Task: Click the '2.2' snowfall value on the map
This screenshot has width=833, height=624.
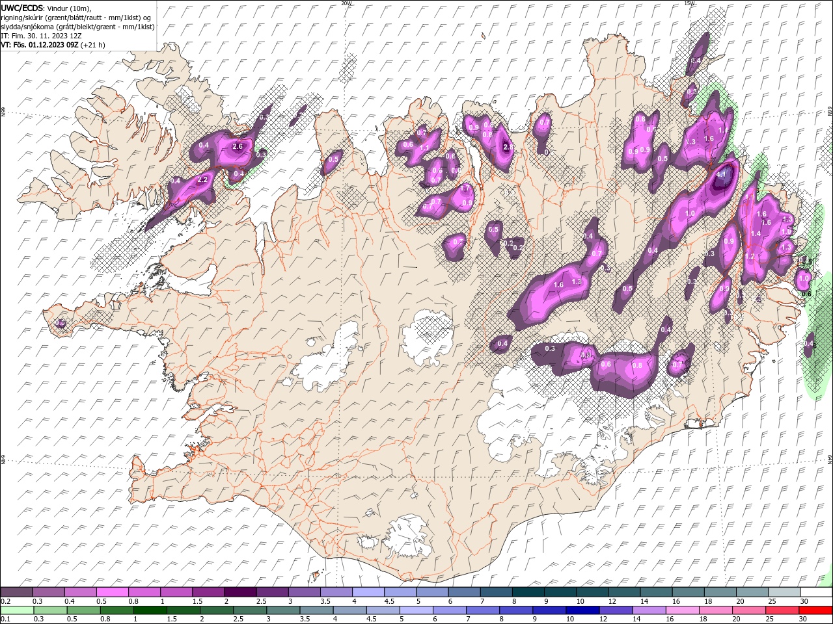Action: coord(202,179)
